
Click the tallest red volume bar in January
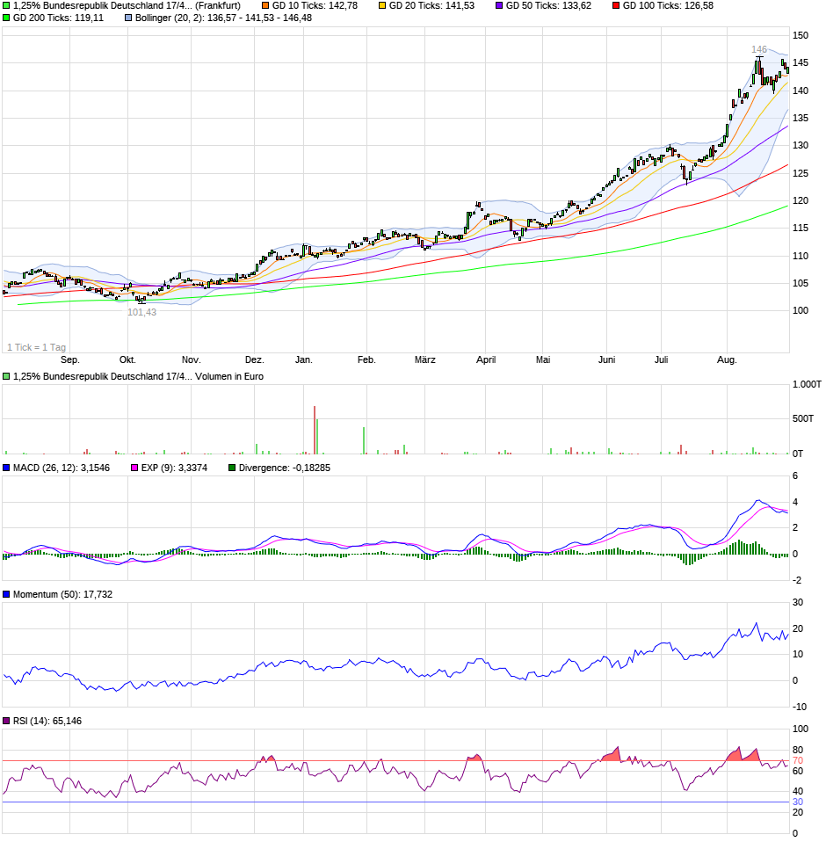click(315, 430)
